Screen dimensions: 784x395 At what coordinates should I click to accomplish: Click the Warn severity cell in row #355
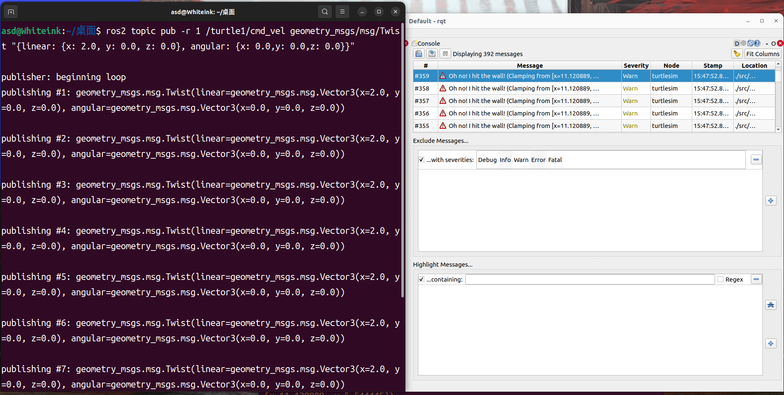click(x=636, y=126)
